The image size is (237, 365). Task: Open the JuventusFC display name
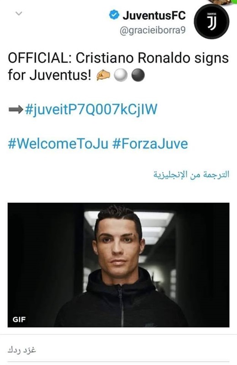tap(154, 16)
